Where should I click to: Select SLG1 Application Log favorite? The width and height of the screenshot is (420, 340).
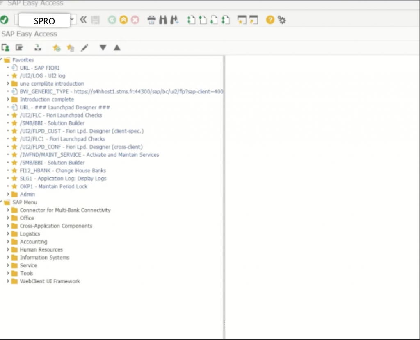point(63,179)
